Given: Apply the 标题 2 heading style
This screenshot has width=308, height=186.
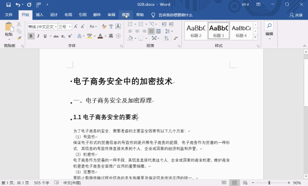Looking at the screenshot, I should [196, 31].
